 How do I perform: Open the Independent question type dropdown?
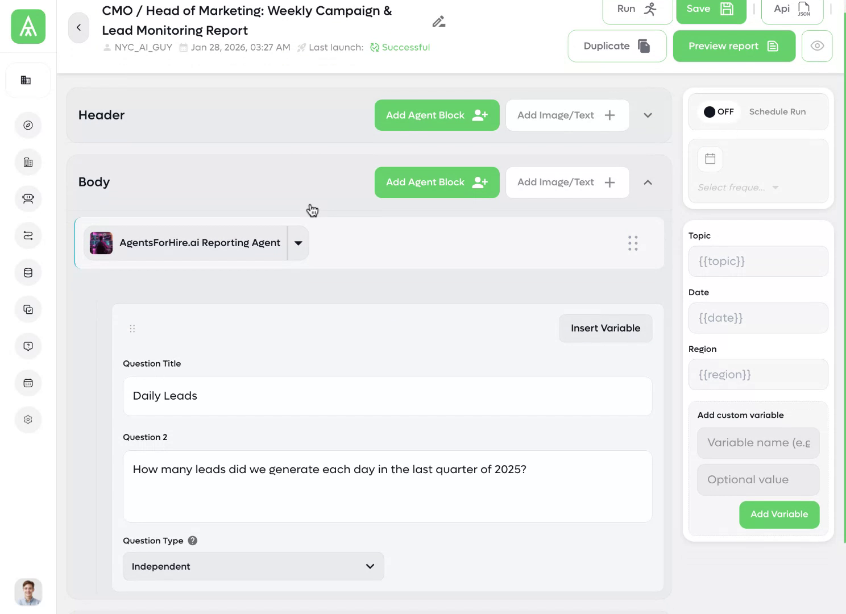click(253, 566)
